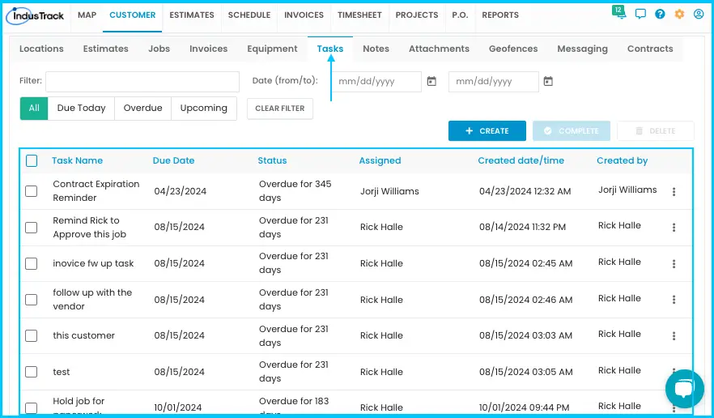Filter tasks by Upcoming
This screenshot has height=418, width=714.
point(203,108)
